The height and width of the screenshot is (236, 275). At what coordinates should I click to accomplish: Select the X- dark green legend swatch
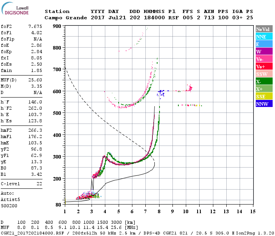(264, 81)
